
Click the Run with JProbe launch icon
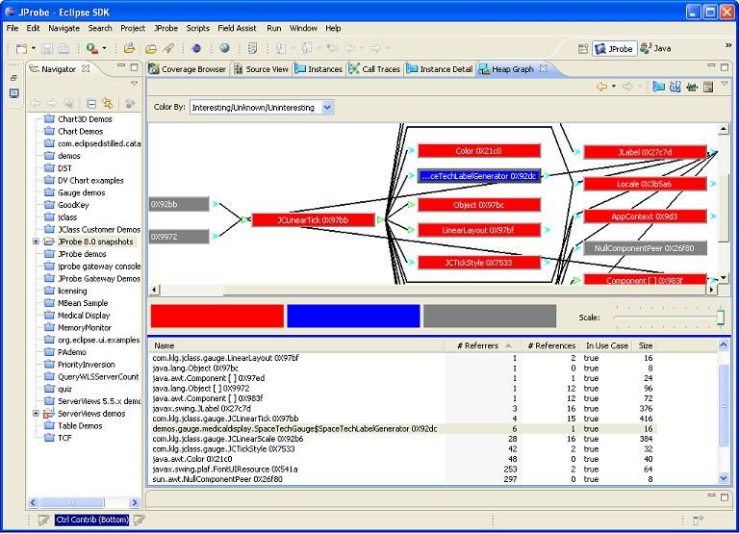pos(92,48)
